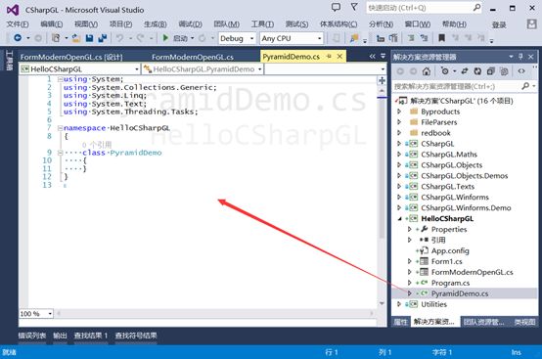Image resolution: width=542 pixels, height=359 pixels.
Task: Click the pending changes filter icon
Action: coord(445,71)
